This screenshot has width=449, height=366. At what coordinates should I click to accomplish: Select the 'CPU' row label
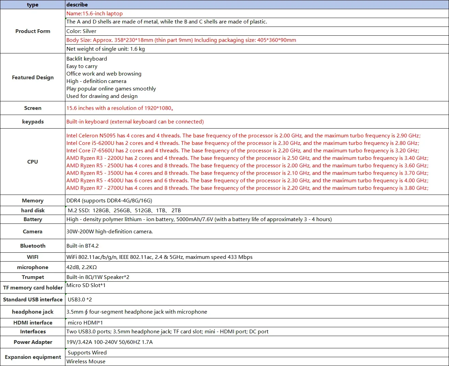point(33,162)
